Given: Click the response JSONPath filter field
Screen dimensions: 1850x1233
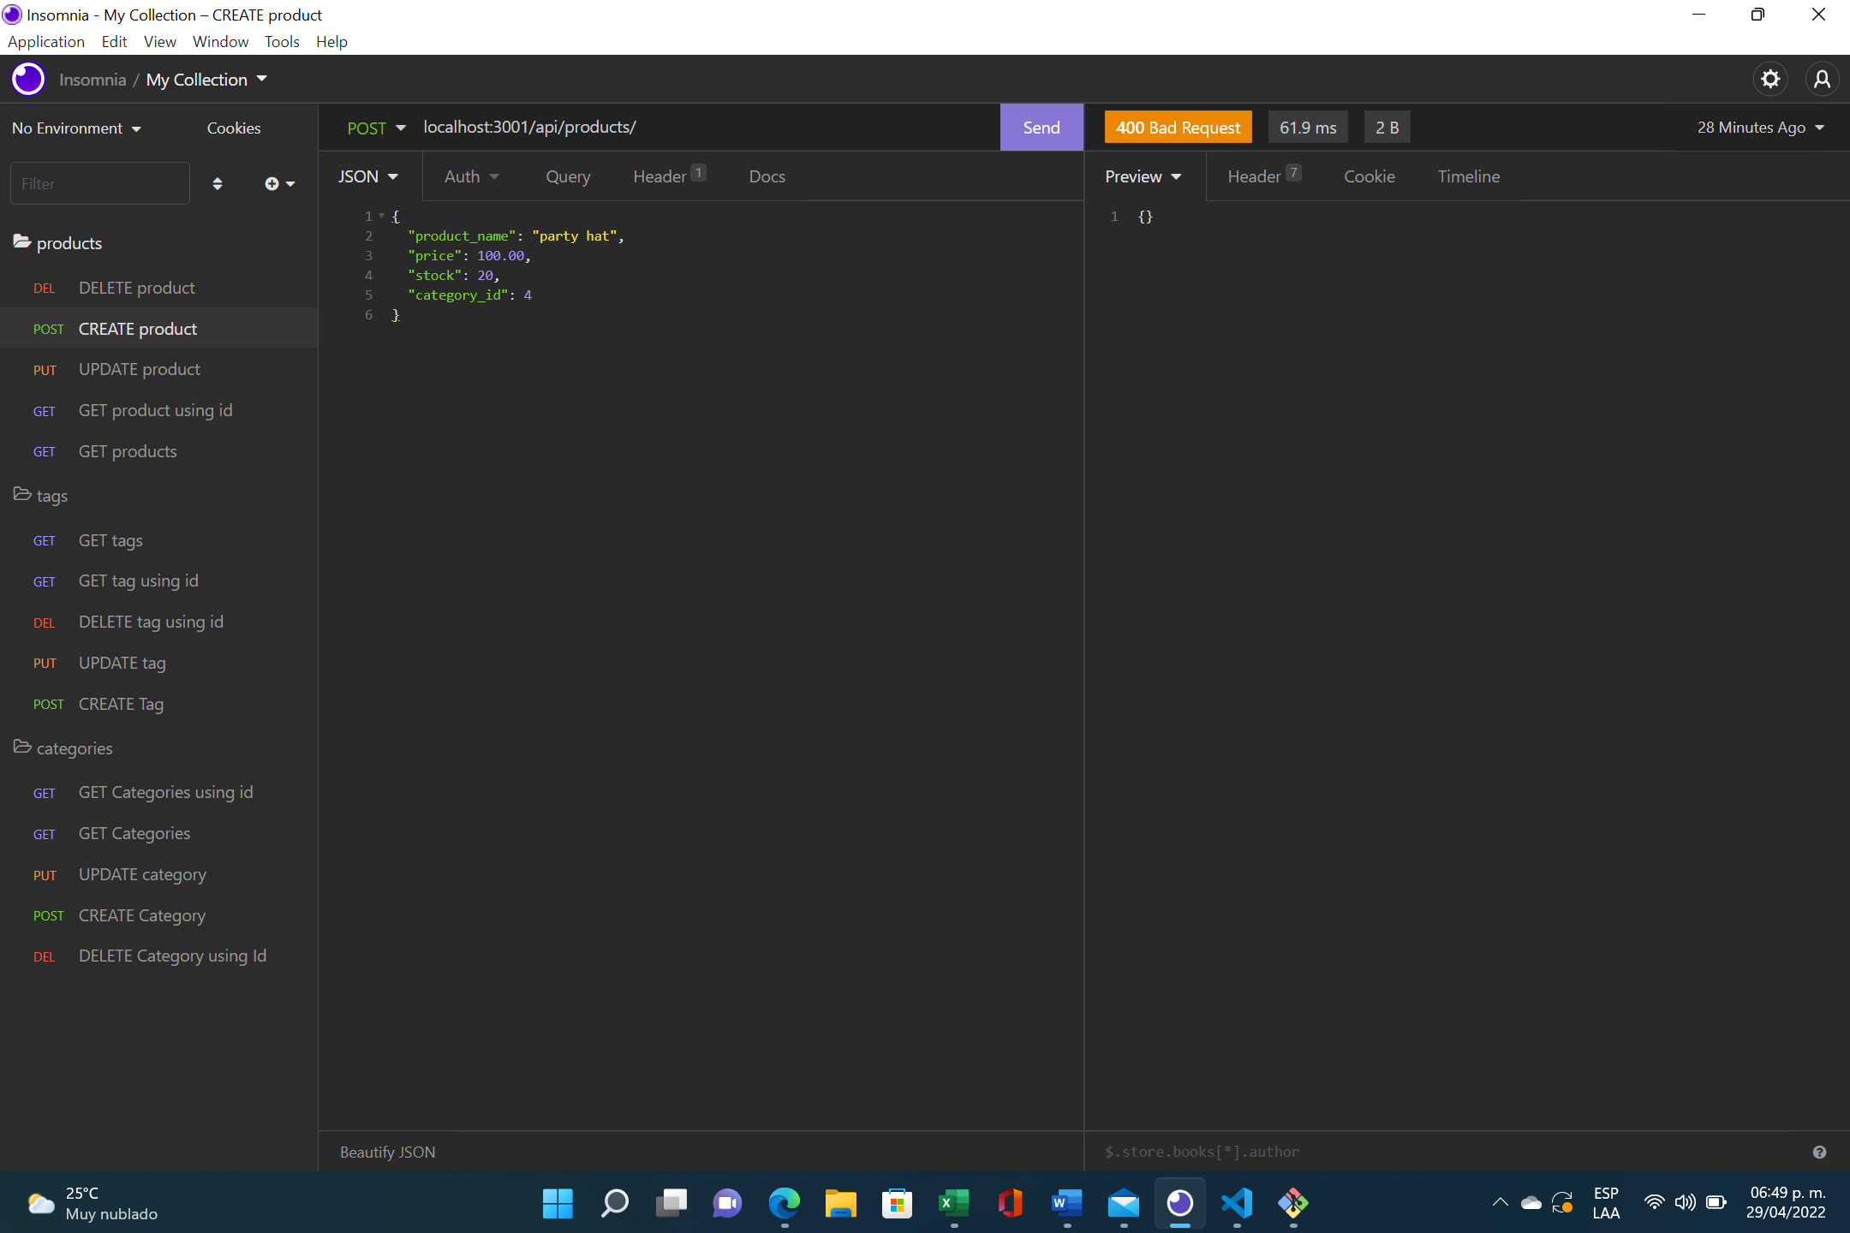Looking at the screenshot, I should tap(1447, 1153).
